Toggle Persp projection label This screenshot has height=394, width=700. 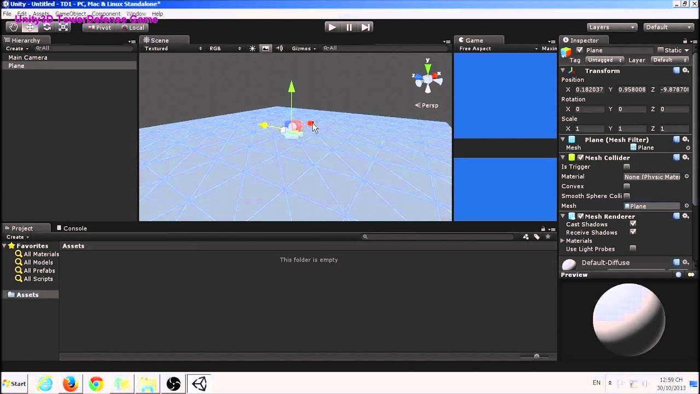[427, 105]
